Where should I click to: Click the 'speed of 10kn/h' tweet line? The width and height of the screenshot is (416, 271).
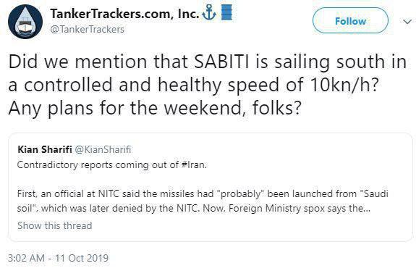193,85
